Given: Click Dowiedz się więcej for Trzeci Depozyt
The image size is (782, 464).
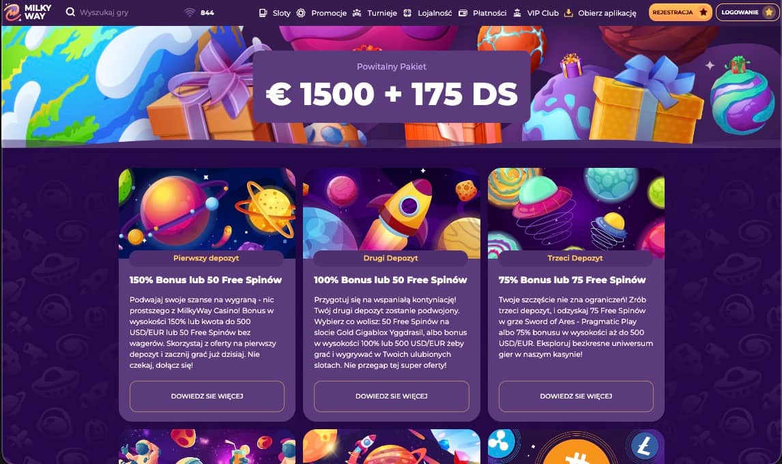Looking at the screenshot, I should point(576,396).
